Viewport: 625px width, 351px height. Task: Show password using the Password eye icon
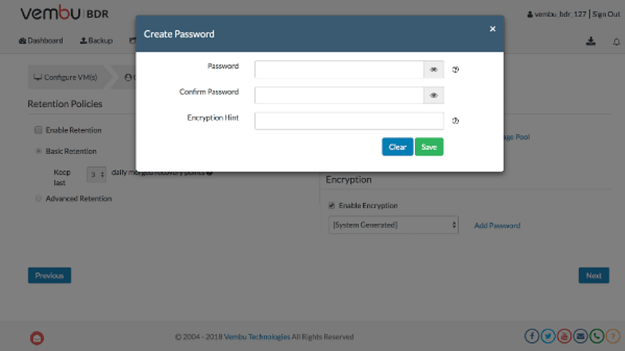click(x=433, y=70)
